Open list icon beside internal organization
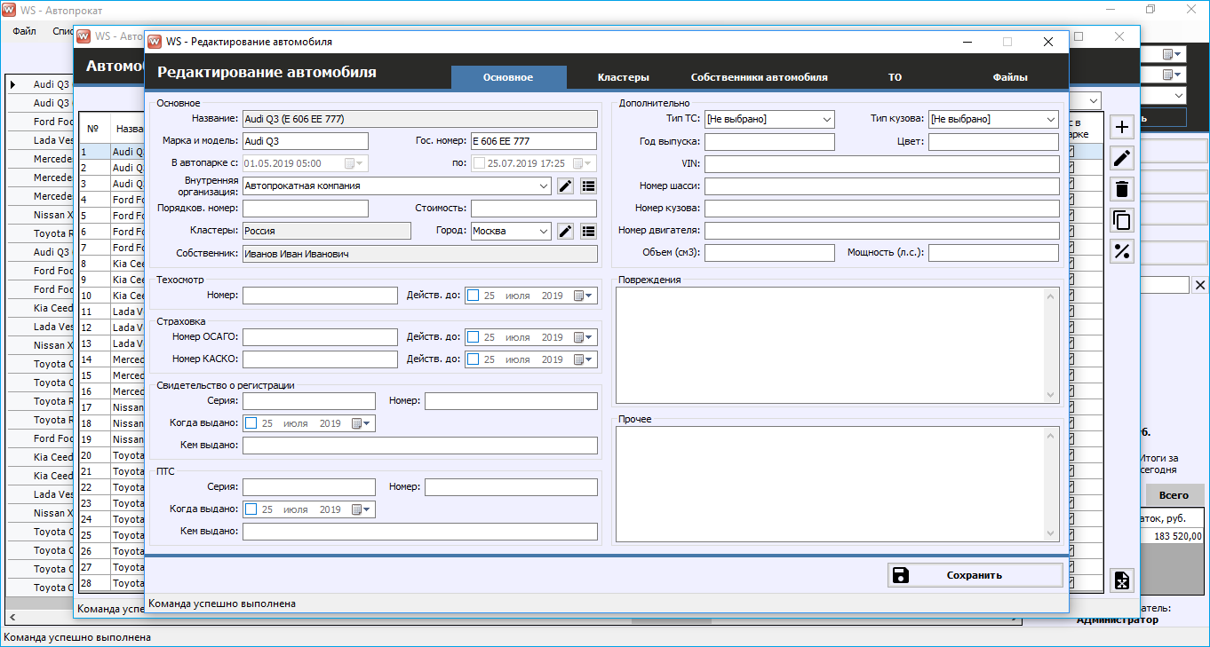 tap(588, 185)
